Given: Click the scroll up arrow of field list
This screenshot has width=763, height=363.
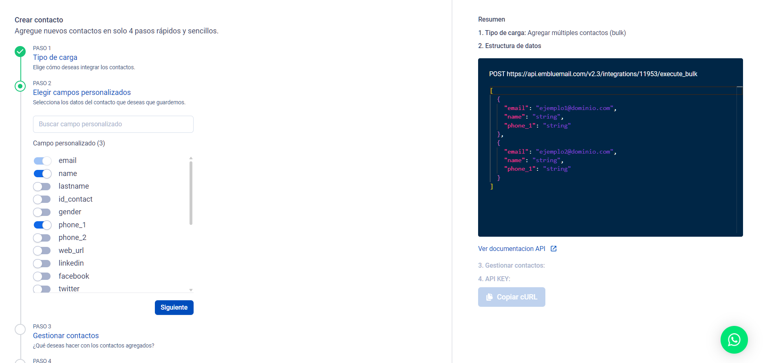Looking at the screenshot, I should (x=191, y=158).
